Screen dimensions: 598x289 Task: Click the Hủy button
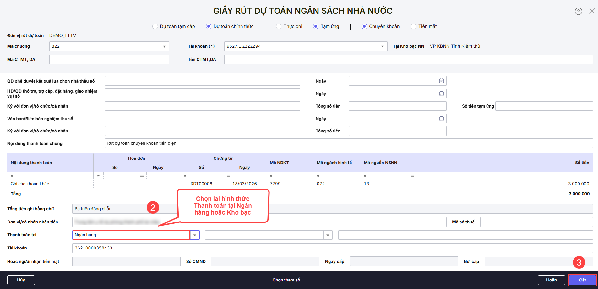(21, 280)
